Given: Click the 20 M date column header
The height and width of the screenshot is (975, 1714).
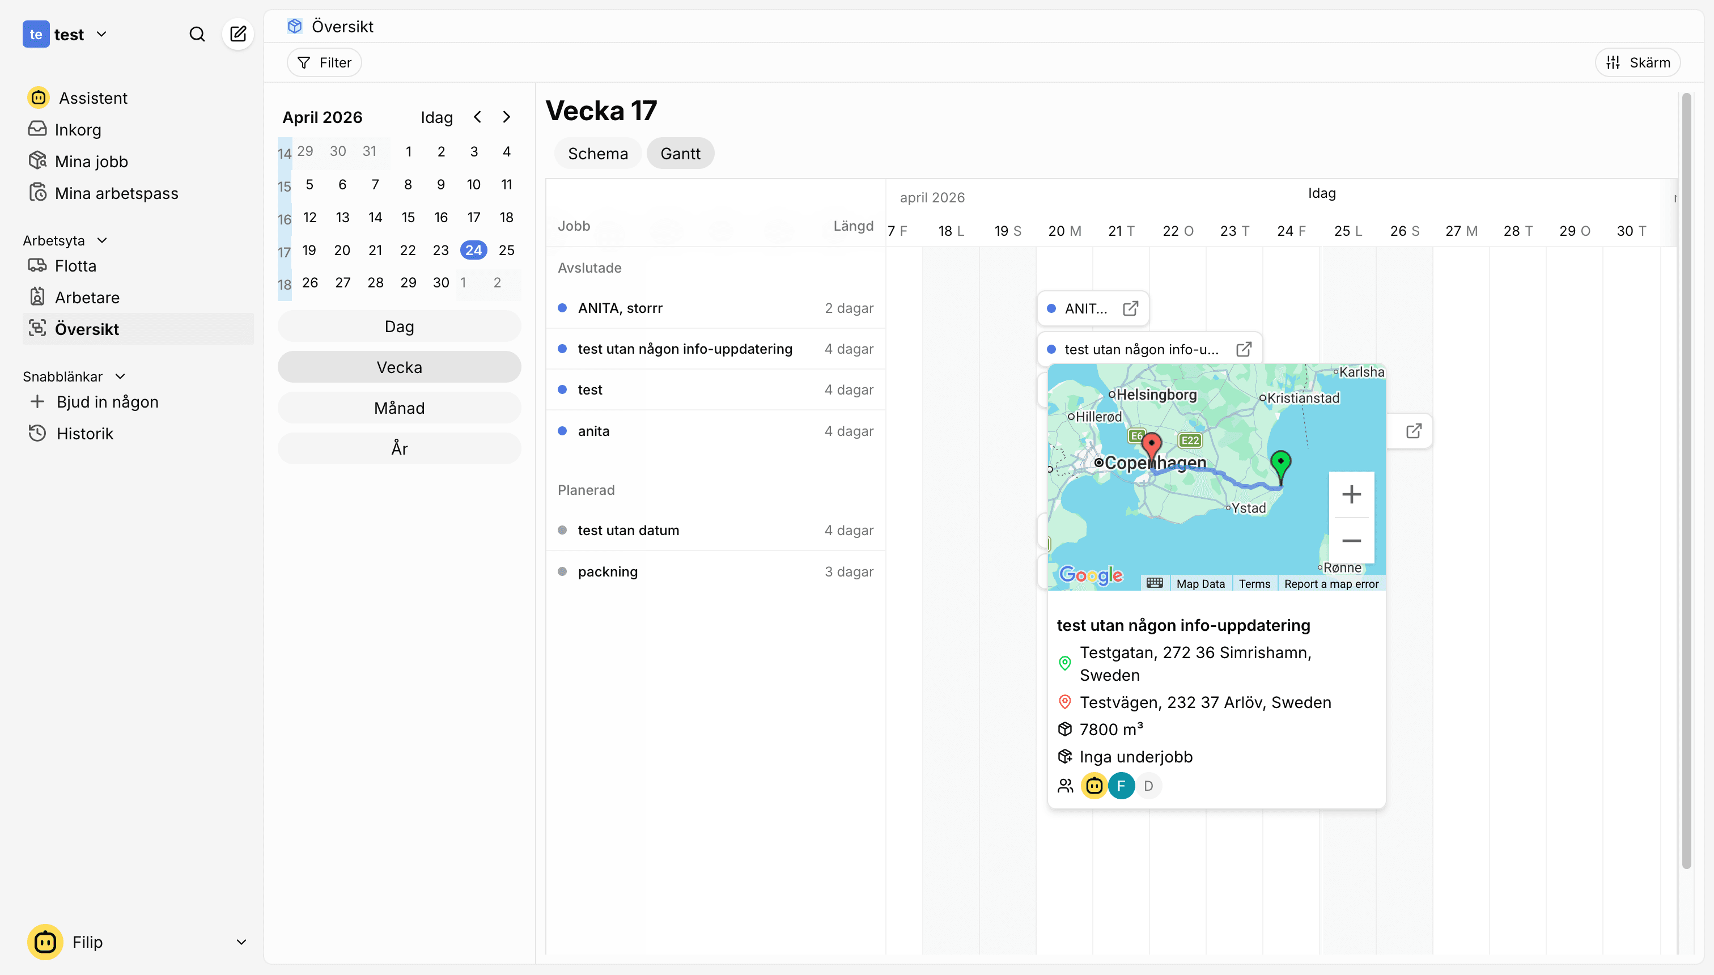Looking at the screenshot, I should point(1064,230).
